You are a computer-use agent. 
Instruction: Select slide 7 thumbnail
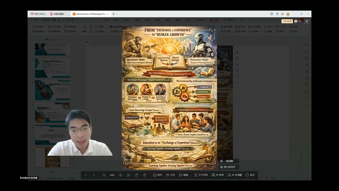tap(52, 68)
